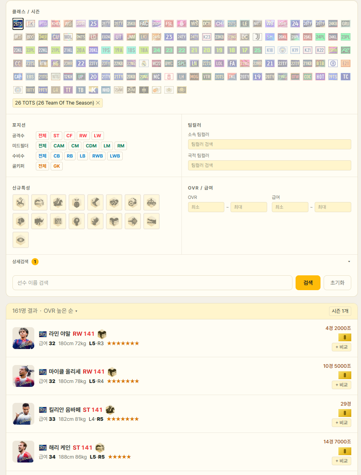
Task: Pick the football boot trait icon
Action: (95, 202)
